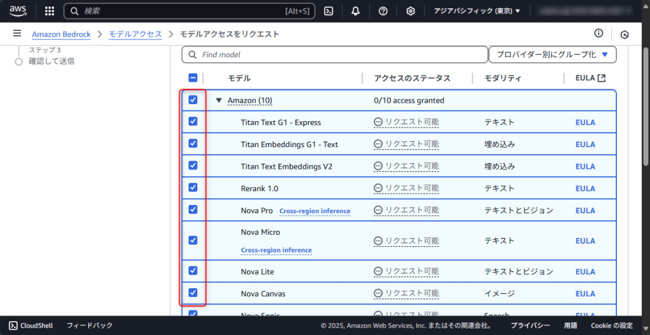
Task: Open Cookie の設定 in footer
Action: pos(612,325)
